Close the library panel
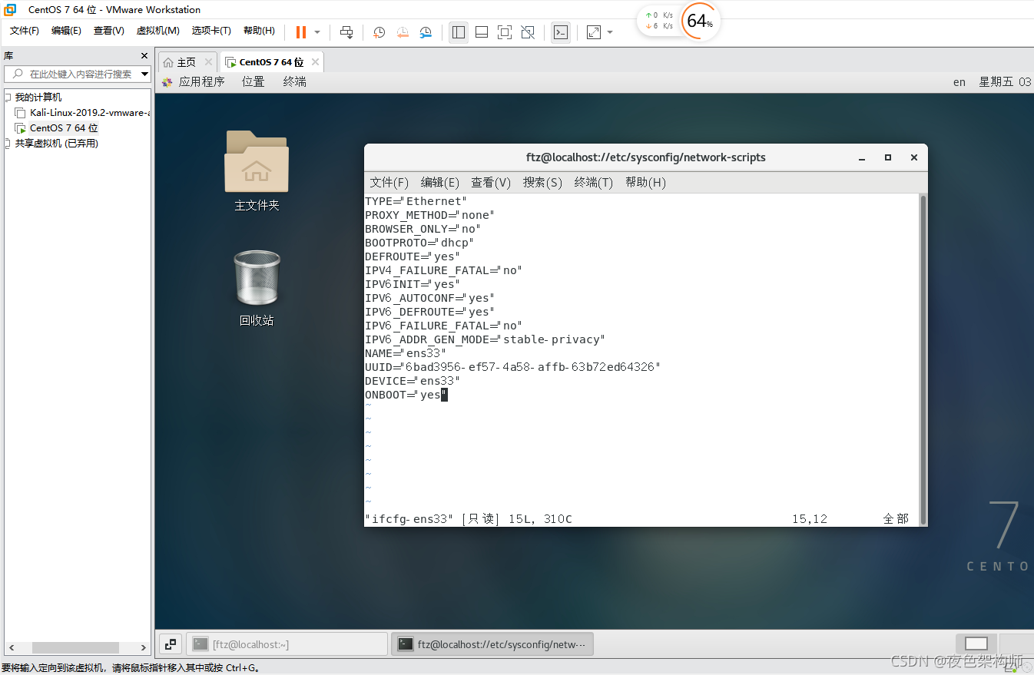This screenshot has height=675, width=1034. click(144, 56)
